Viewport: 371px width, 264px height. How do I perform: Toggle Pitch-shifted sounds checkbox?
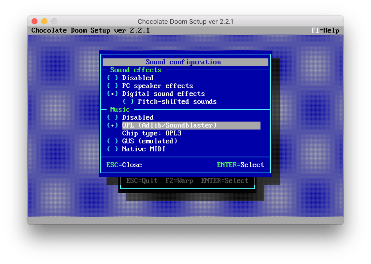point(169,102)
